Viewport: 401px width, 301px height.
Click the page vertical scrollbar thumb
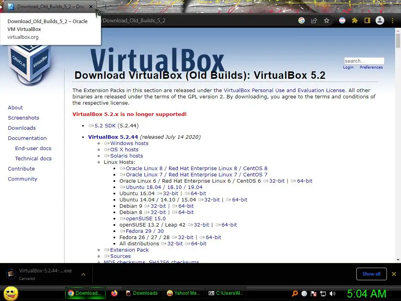398,40
